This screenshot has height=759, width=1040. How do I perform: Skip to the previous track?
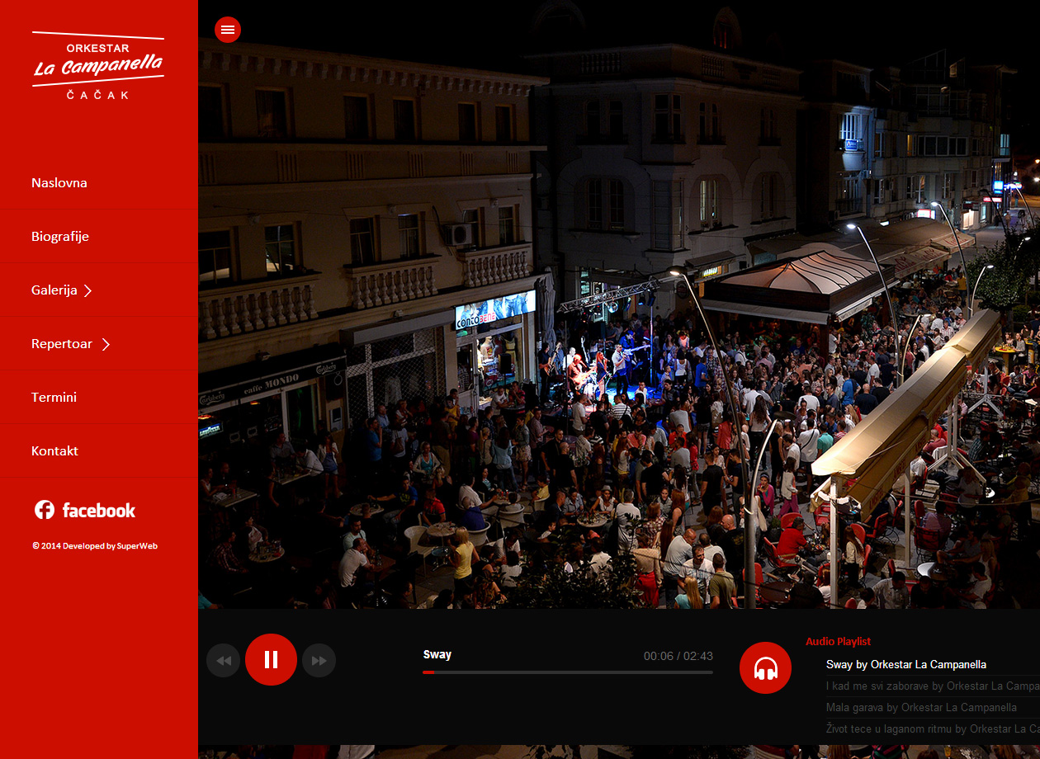(x=223, y=661)
